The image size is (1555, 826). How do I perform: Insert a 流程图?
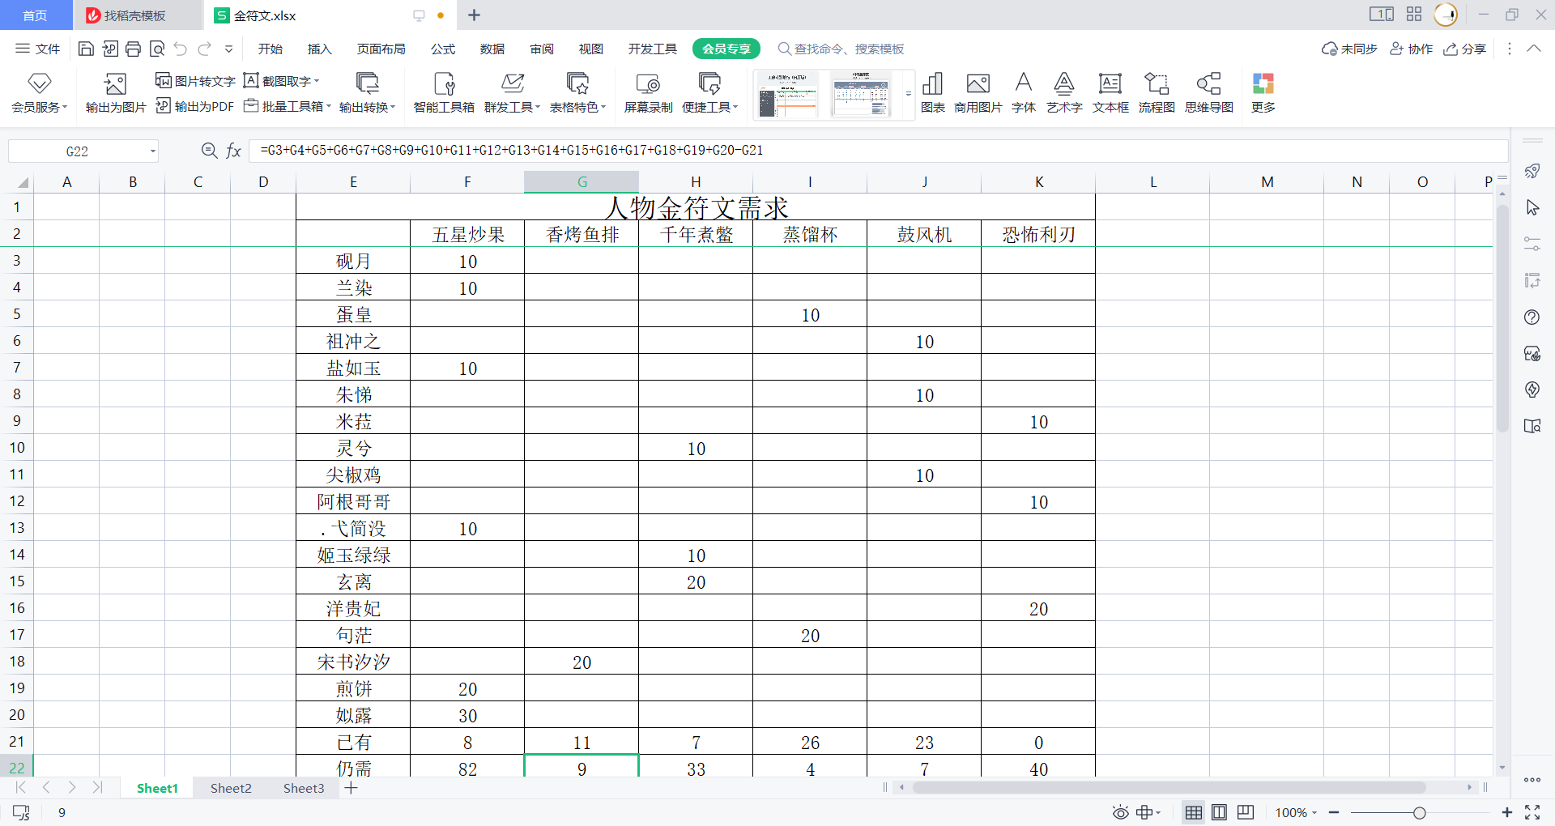(x=1157, y=92)
